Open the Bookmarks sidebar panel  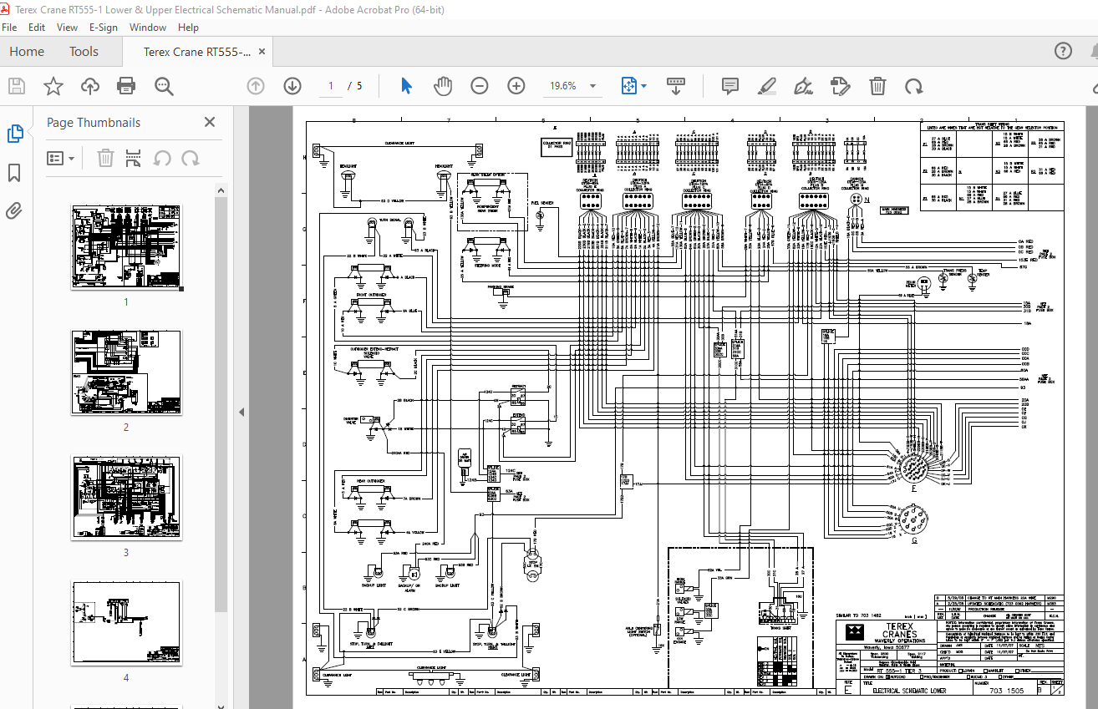[x=14, y=173]
